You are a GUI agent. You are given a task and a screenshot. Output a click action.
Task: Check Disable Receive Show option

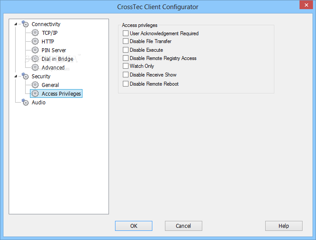[x=125, y=75]
